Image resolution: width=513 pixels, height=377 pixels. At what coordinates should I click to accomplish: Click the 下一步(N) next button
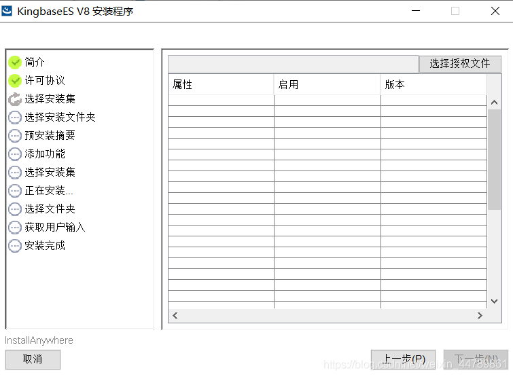(476, 359)
